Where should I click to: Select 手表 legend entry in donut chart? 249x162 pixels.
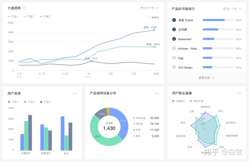point(137,130)
